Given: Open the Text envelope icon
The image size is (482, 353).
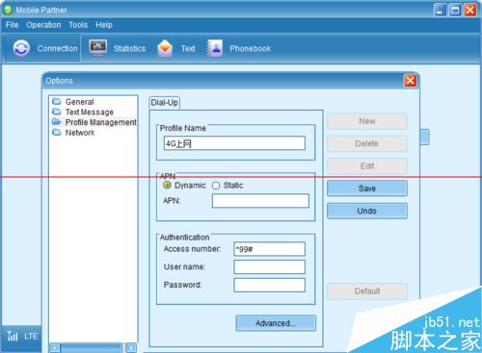Looking at the screenshot, I should click(x=165, y=48).
